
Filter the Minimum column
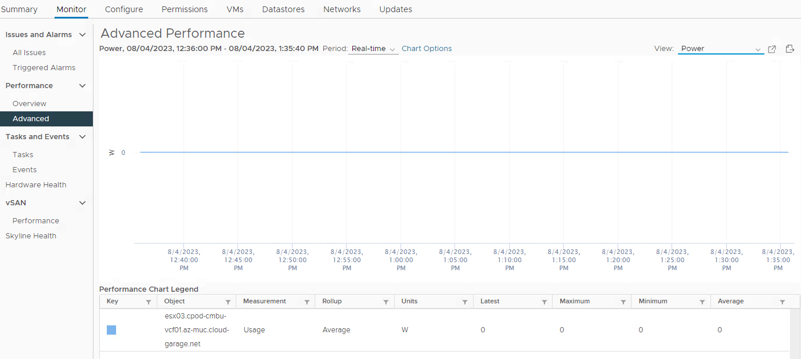pyautogui.click(x=702, y=302)
